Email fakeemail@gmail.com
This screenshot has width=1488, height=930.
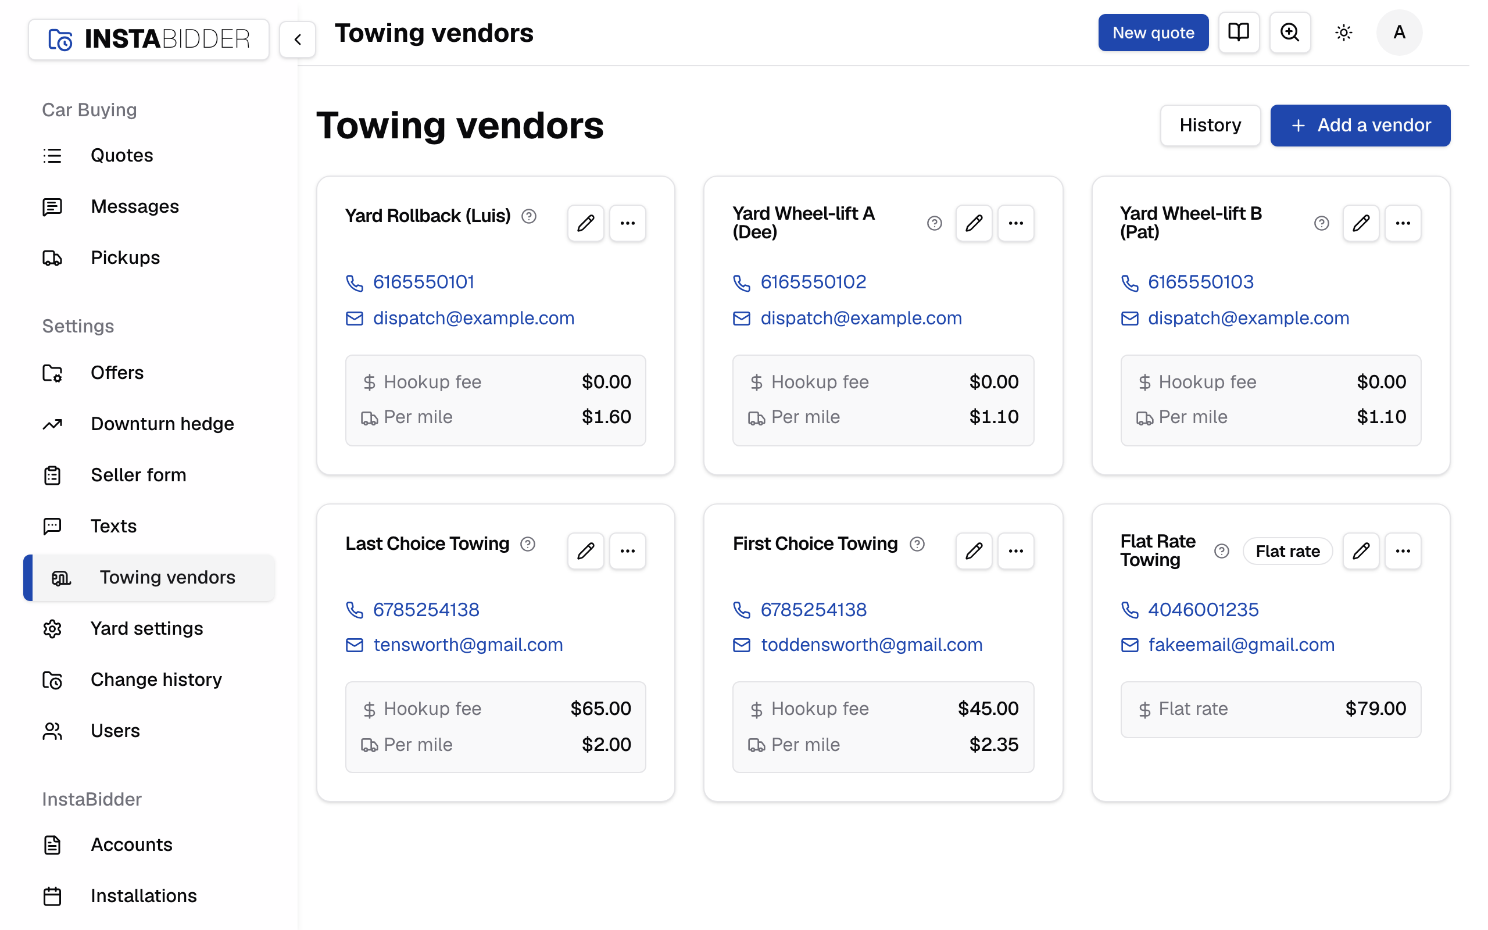[x=1241, y=645]
